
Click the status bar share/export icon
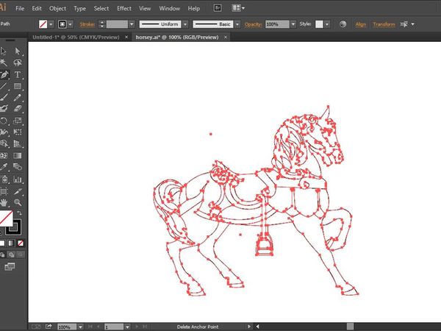pyautogui.click(x=49, y=327)
